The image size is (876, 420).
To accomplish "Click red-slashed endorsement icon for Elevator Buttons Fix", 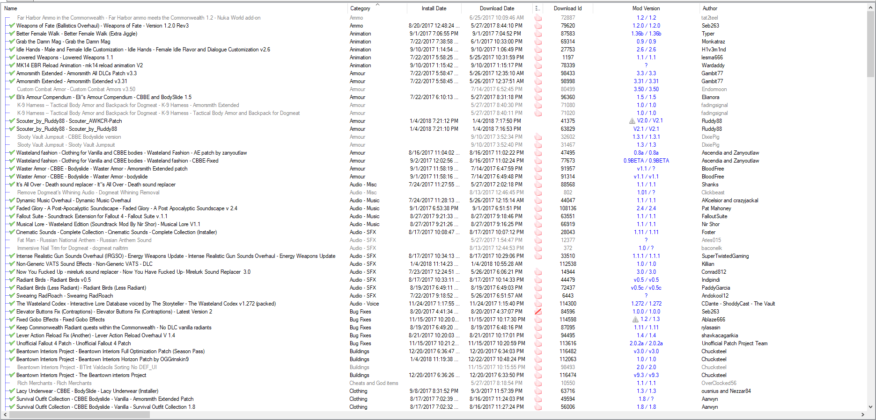I will (x=538, y=312).
